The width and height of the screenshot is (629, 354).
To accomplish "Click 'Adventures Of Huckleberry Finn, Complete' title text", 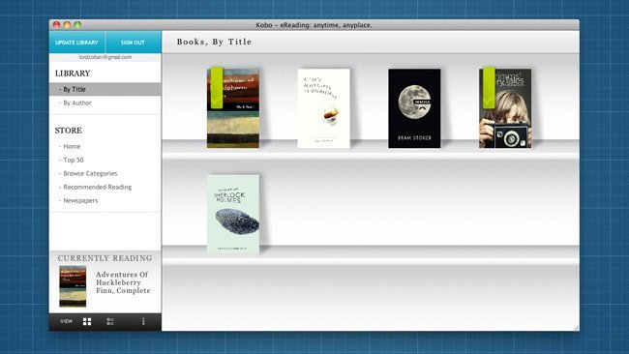I will coord(123,282).
